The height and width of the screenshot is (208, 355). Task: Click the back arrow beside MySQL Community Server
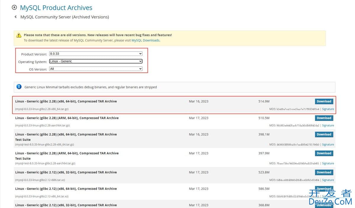pyautogui.click(x=16, y=17)
